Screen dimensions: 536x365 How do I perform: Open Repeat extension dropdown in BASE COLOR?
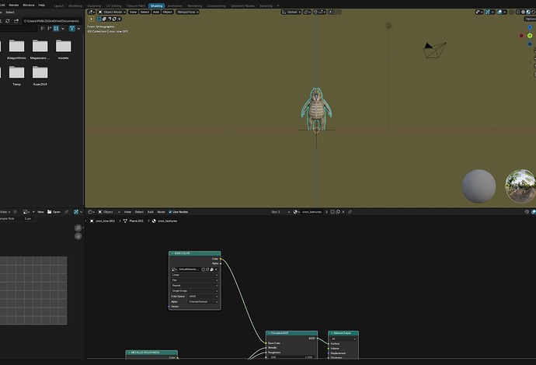pyautogui.click(x=194, y=285)
